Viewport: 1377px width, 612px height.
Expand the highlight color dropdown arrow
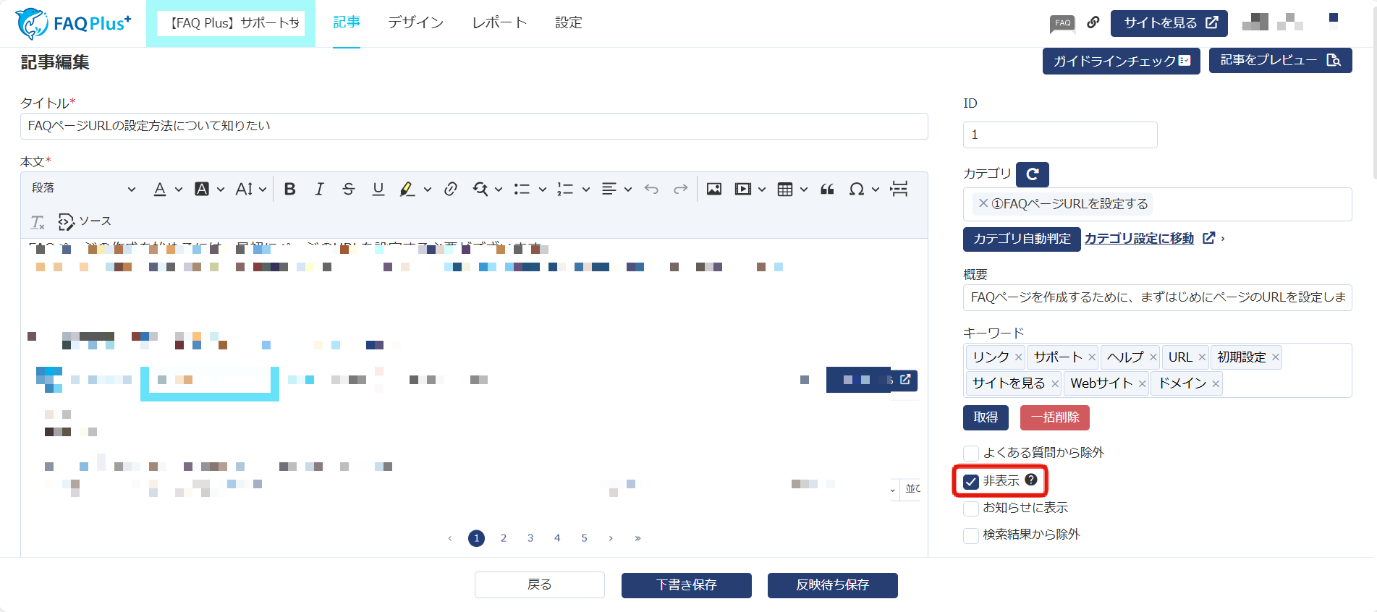point(428,190)
